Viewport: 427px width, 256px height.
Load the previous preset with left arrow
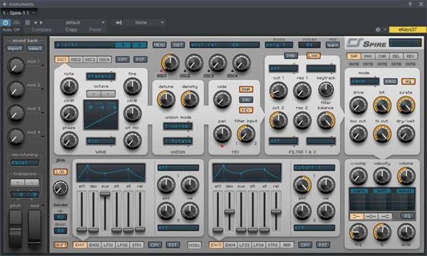coord(35,23)
